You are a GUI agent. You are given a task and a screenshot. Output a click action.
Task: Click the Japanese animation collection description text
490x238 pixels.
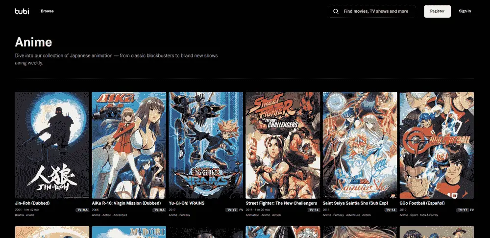116,59
